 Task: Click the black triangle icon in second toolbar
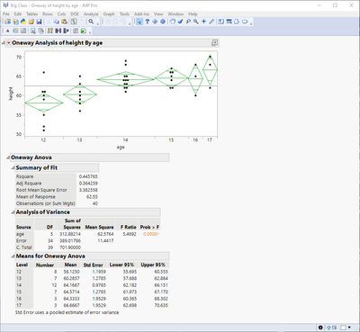(x=8, y=31)
